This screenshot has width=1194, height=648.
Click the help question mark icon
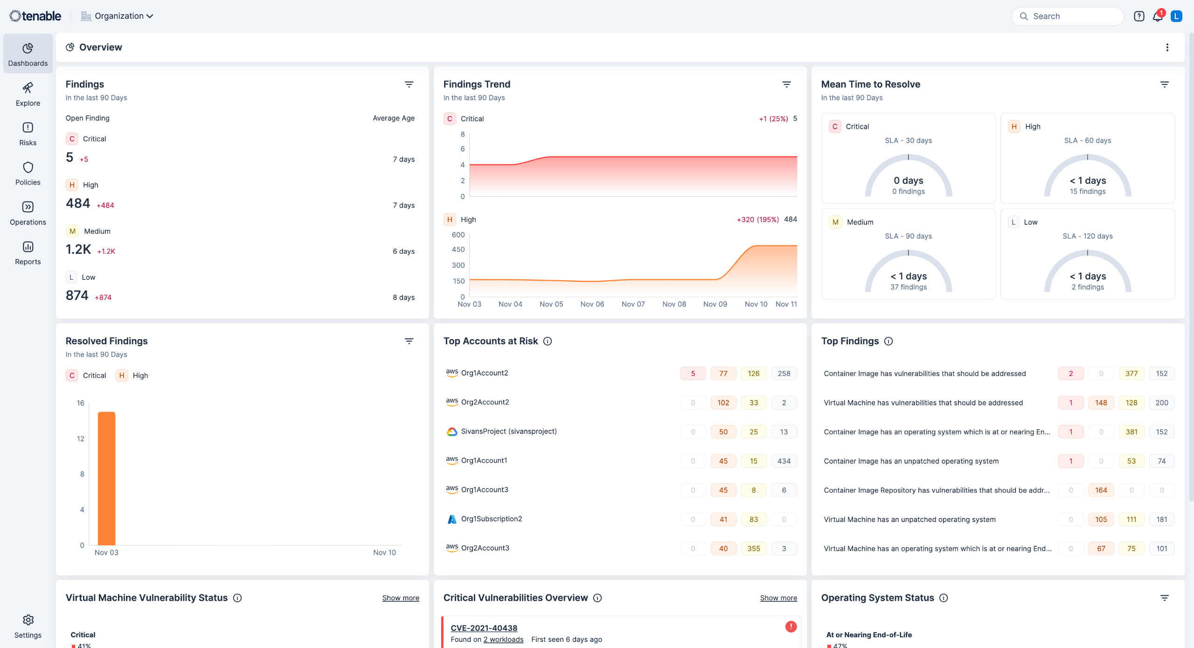tap(1139, 16)
